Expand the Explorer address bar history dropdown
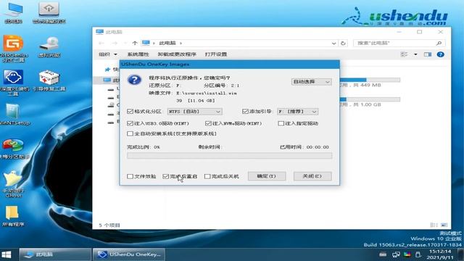This screenshot has height=261, width=464. pyautogui.click(x=333, y=43)
